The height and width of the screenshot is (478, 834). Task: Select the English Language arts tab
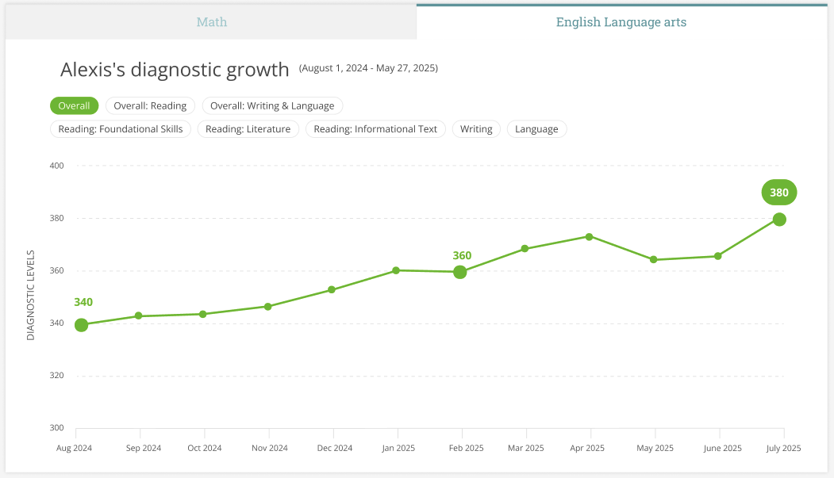pyautogui.click(x=621, y=21)
